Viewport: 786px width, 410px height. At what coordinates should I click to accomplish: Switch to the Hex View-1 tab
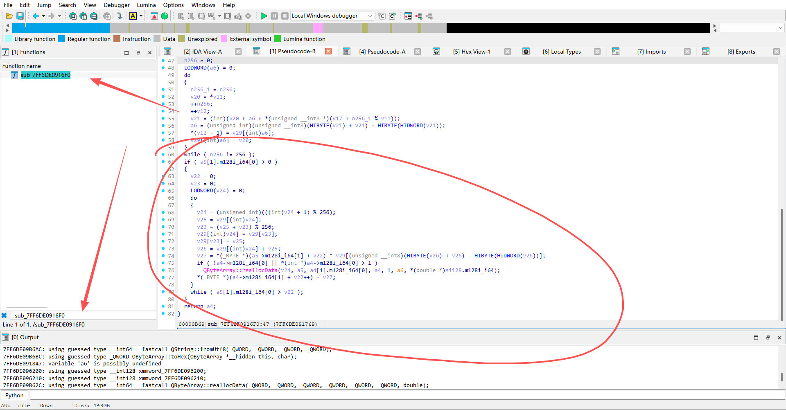click(472, 52)
